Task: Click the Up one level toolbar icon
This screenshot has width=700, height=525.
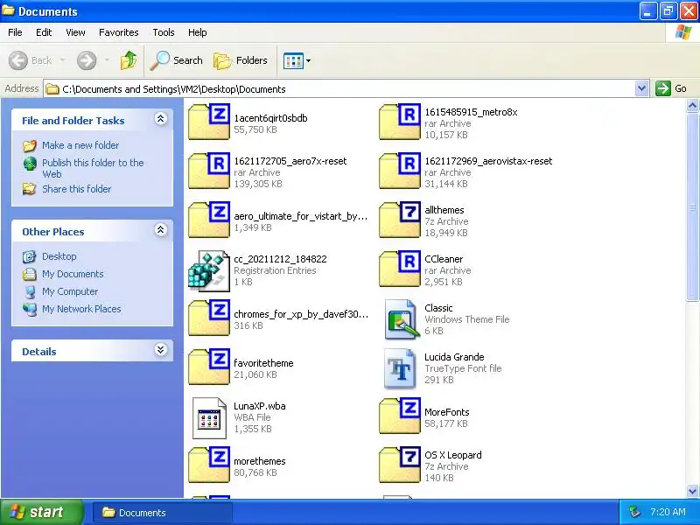Action: 129,60
